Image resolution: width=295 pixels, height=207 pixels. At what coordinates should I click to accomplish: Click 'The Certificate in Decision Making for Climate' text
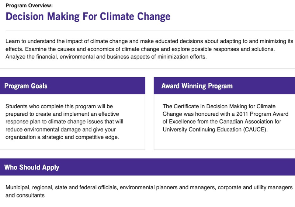click(219, 106)
